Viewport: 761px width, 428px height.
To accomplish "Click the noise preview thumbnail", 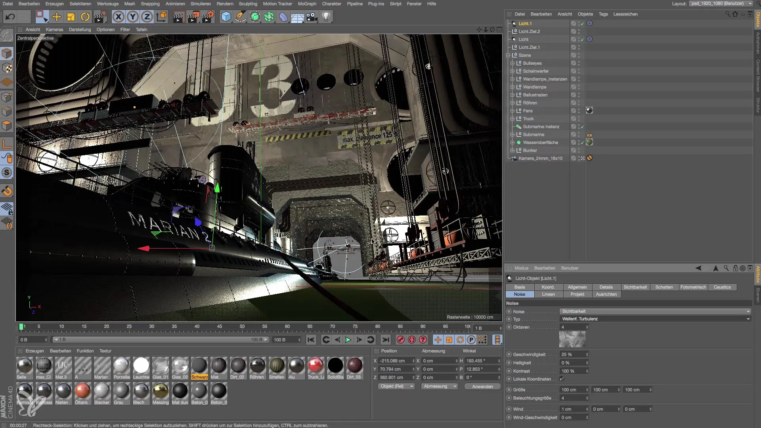I will (572, 340).
